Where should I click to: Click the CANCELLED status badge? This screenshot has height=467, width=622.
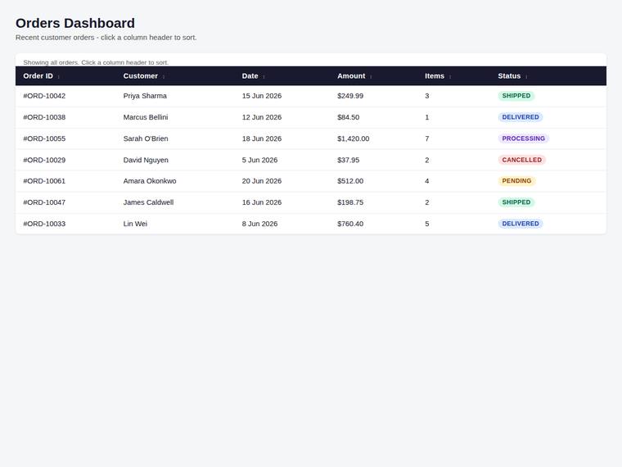click(x=522, y=160)
